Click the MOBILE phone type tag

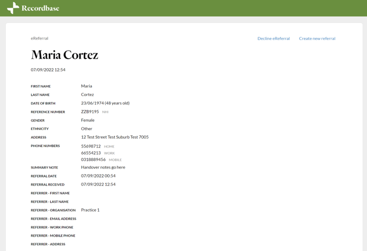tap(115, 160)
